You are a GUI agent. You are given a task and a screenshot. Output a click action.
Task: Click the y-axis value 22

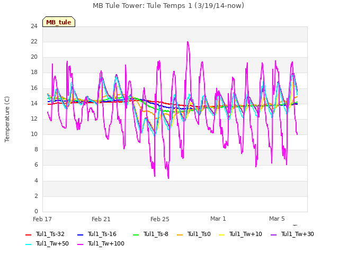pyautogui.click(x=34, y=41)
